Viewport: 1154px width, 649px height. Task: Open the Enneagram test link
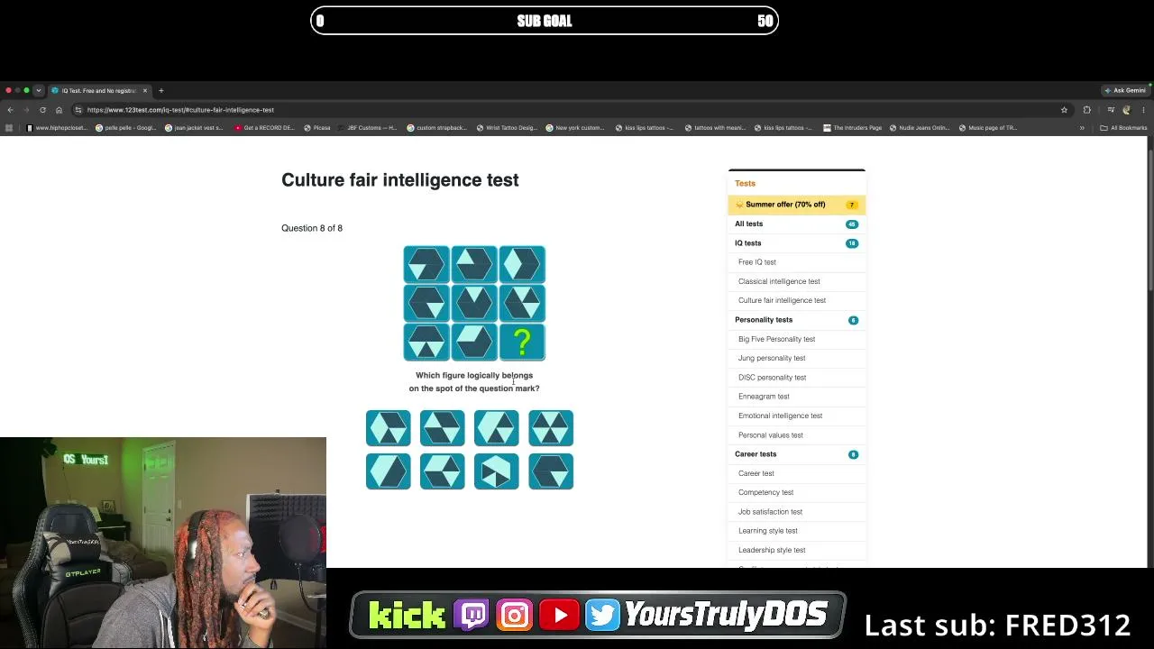pyautogui.click(x=764, y=397)
